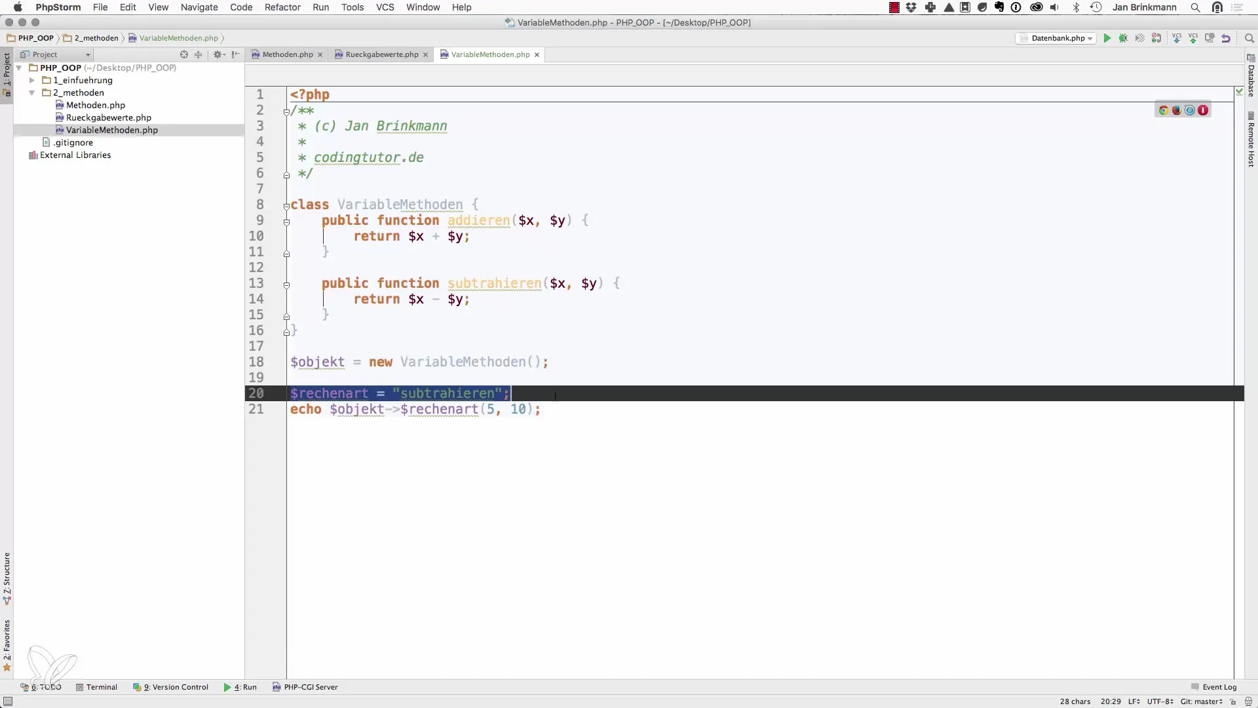Toggle the Database side panel

coord(1251,75)
